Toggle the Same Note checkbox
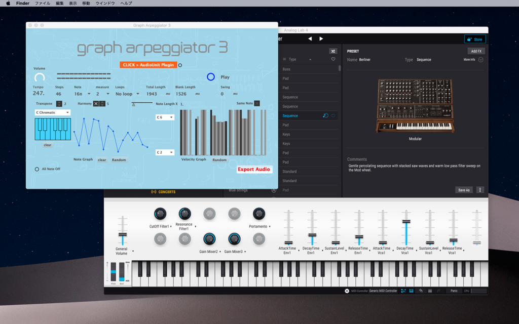 point(257,103)
